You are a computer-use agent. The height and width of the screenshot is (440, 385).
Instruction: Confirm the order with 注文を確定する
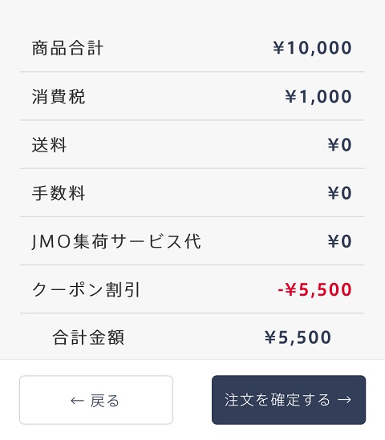[289, 400]
